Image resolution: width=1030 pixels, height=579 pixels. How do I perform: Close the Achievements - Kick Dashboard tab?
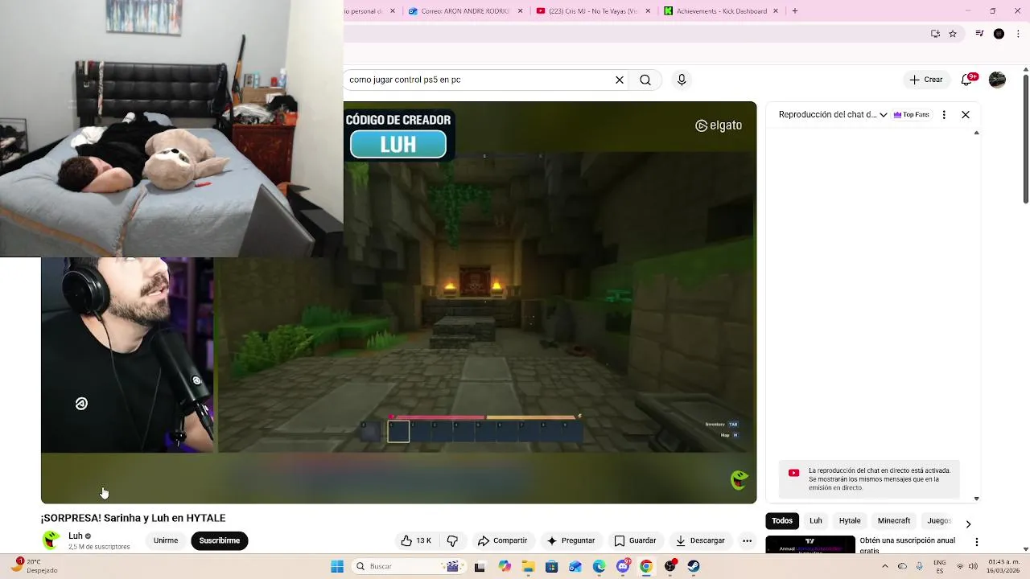pos(777,11)
